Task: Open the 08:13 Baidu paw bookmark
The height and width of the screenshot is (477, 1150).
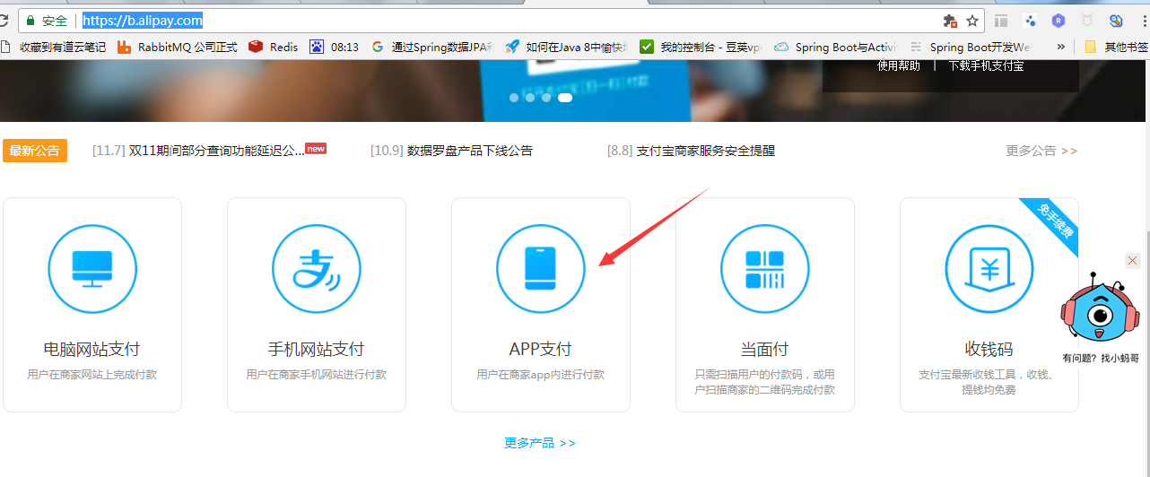Action: coord(334,47)
